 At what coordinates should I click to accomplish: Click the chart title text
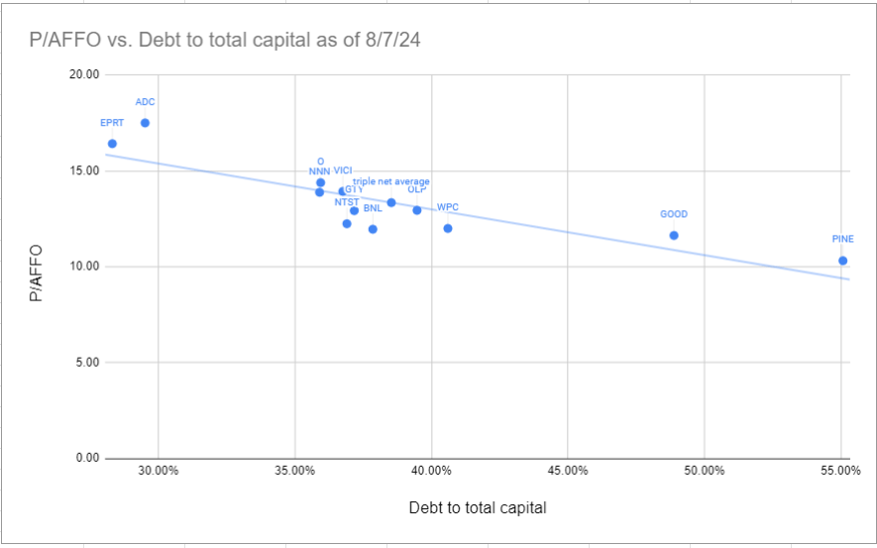pos(220,39)
